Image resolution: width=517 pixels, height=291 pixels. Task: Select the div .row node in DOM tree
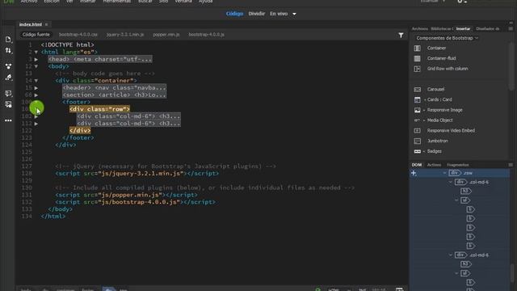coord(460,173)
